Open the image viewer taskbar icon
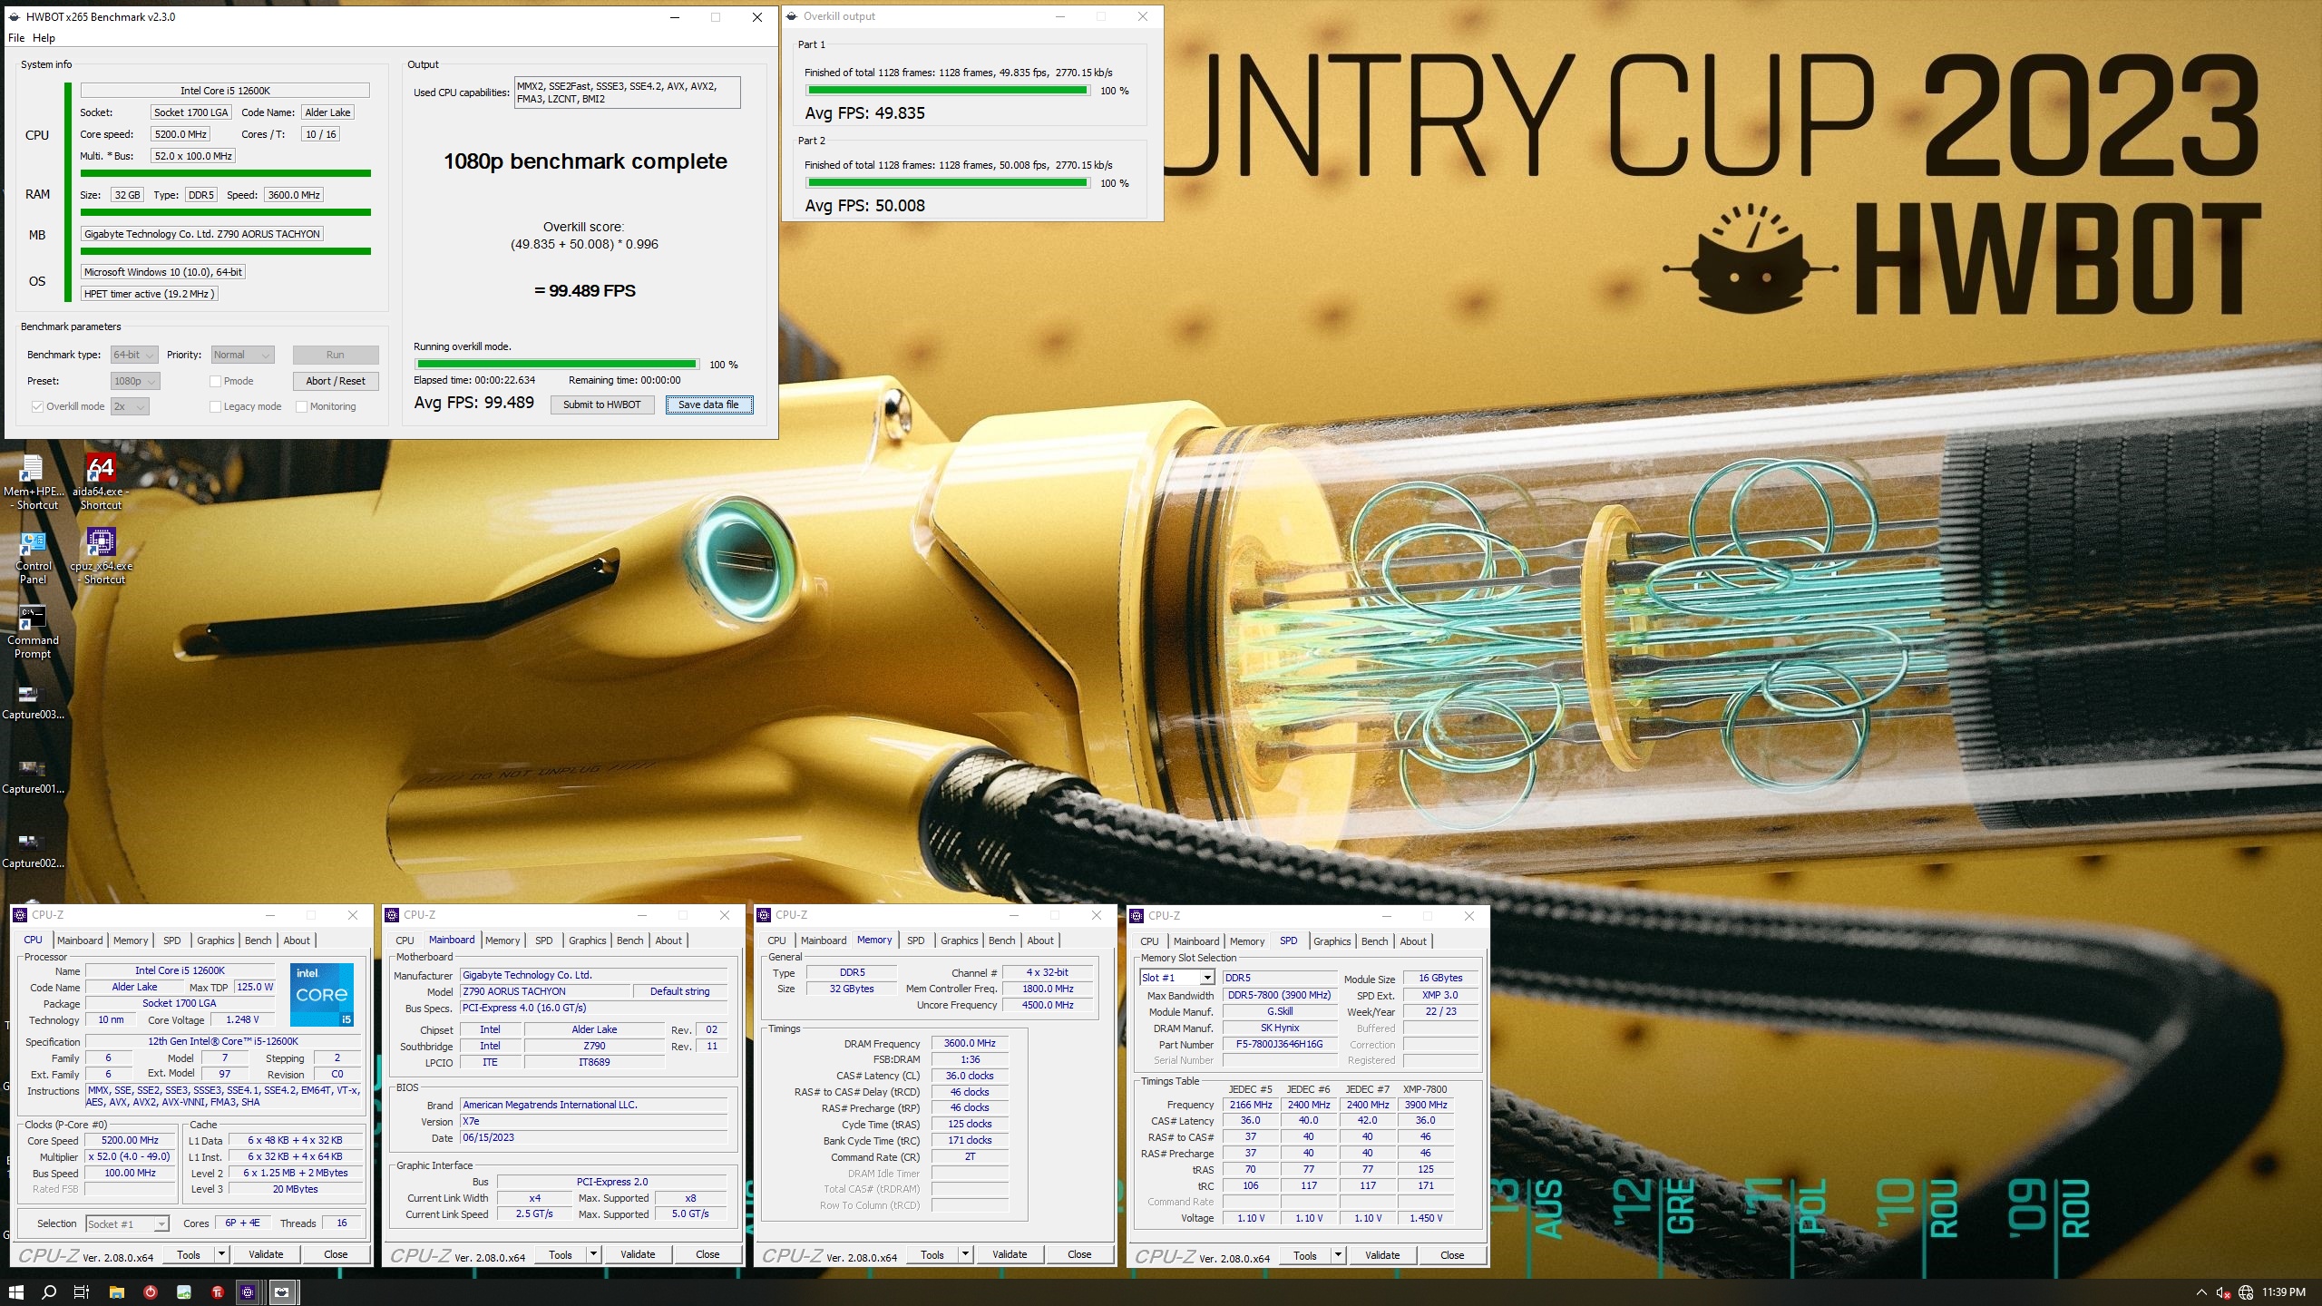Image resolution: width=2322 pixels, height=1306 pixels. (184, 1291)
